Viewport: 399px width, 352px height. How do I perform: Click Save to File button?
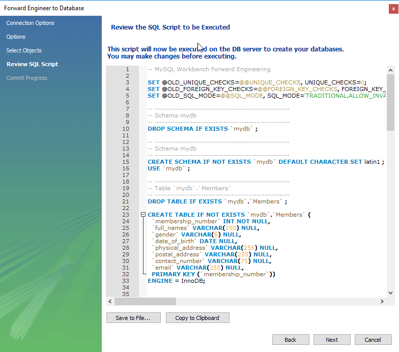pos(133,318)
